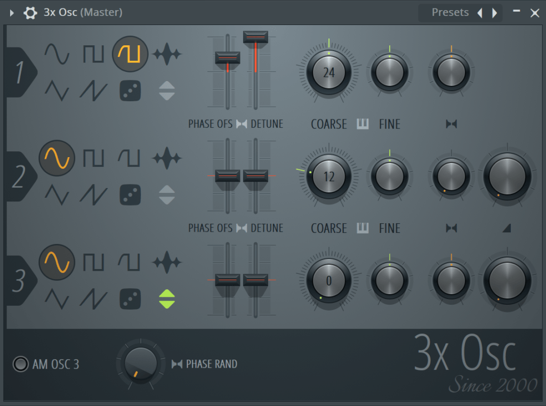The height and width of the screenshot is (406, 546).
Task: Click oscillator 1 detune slider handle
Action: coord(255,37)
